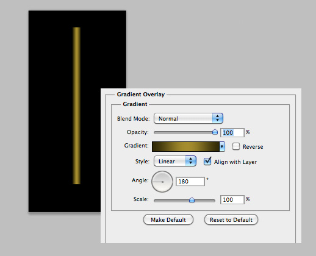Click the Angle dial control
Viewport: 316px width, 256px height.
pyautogui.click(x=162, y=182)
